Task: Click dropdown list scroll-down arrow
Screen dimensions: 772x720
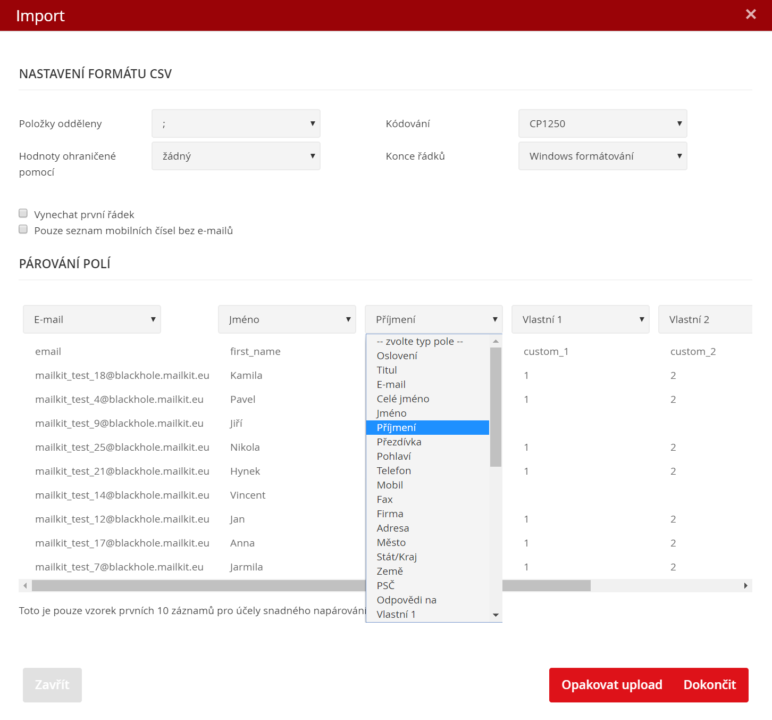Action: [x=496, y=615]
